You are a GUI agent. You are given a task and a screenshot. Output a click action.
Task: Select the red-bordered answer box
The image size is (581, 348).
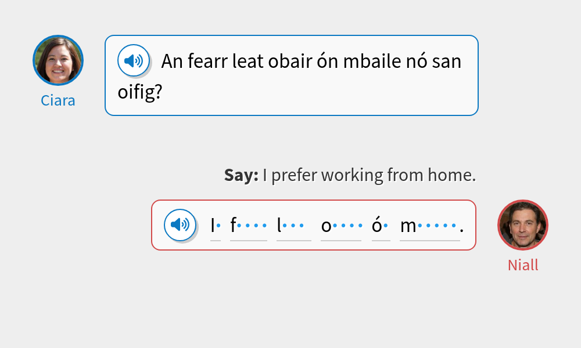[x=314, y=225]
